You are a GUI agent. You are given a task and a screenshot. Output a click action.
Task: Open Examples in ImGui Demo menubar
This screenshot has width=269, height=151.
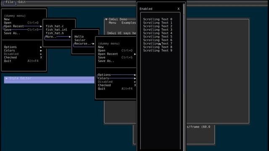[129, 23]
